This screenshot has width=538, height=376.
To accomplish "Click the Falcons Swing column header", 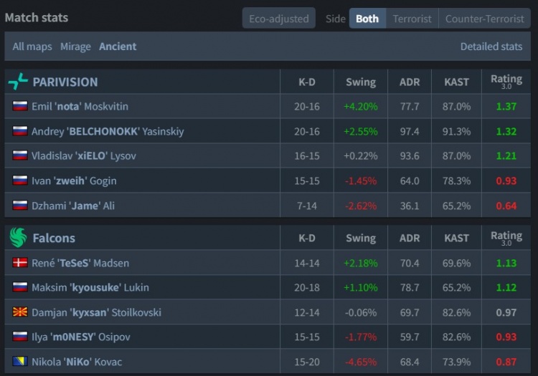I will tap(360, 238).
